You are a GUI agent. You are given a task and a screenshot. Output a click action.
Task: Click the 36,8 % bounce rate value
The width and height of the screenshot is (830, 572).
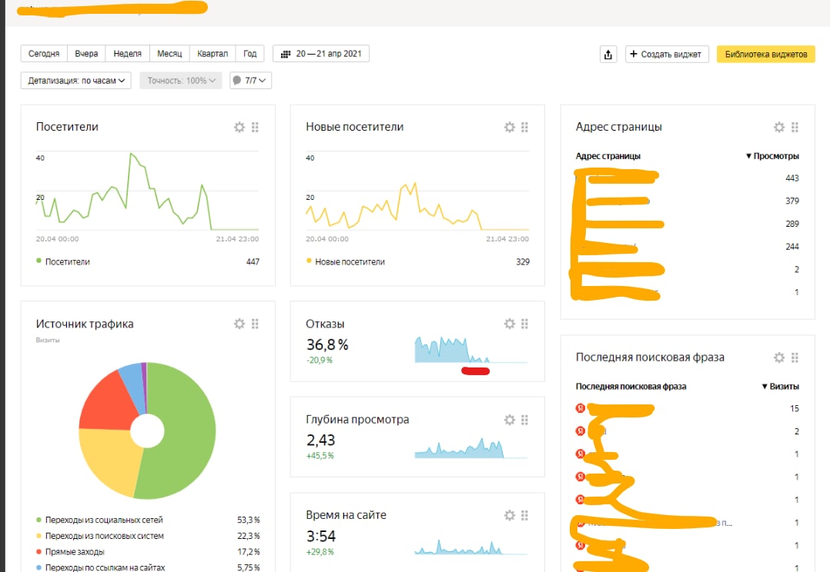pos(327,344)
